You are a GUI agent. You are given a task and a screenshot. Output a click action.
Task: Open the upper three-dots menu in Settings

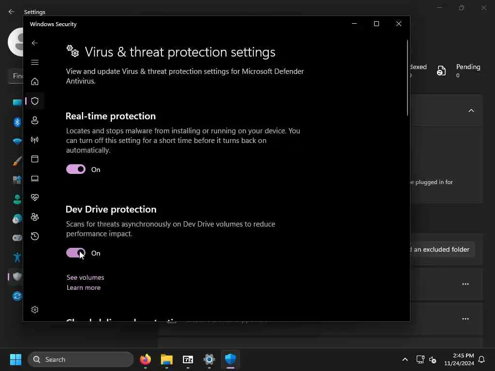pos(466,284)
